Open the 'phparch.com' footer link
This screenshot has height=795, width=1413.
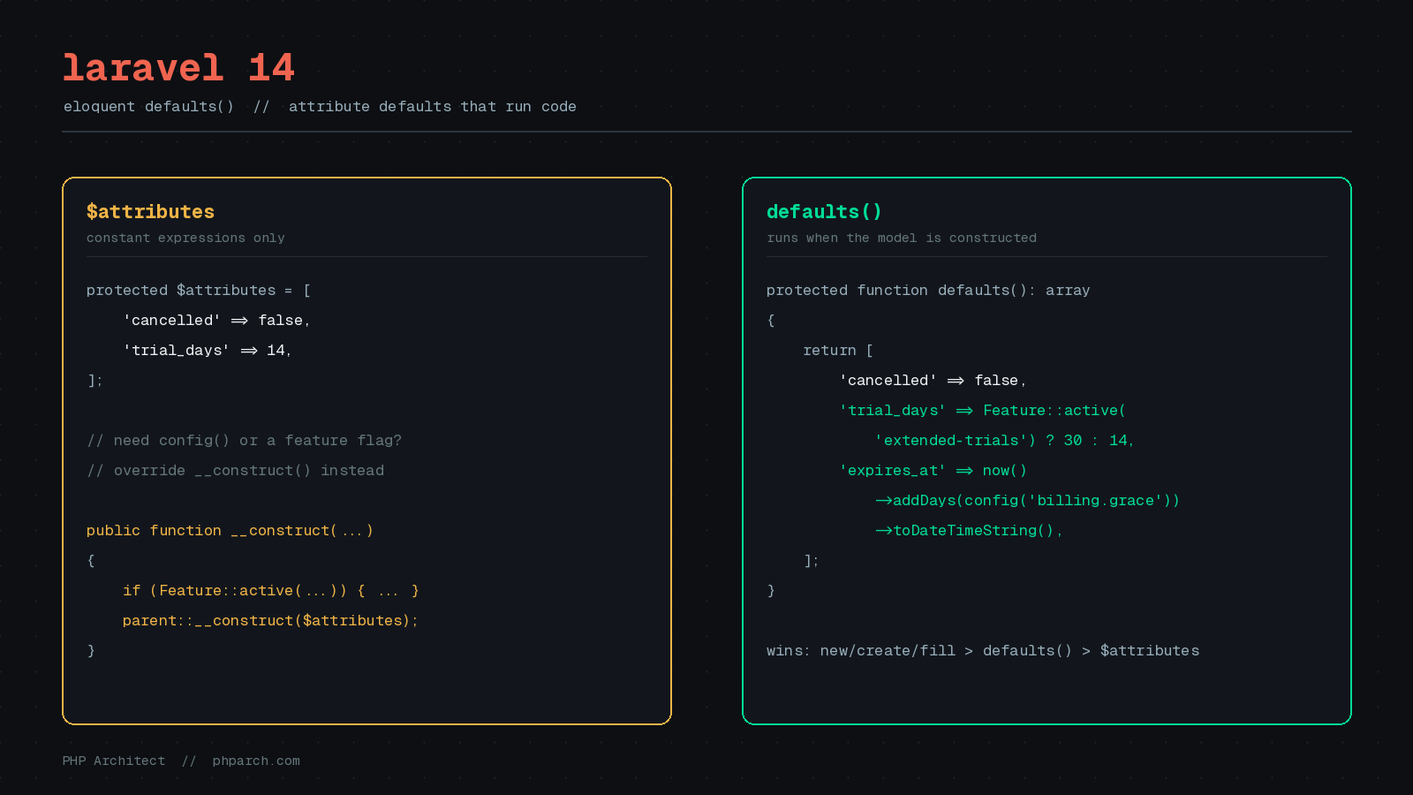pyautogui.click(x=256, y=761)
